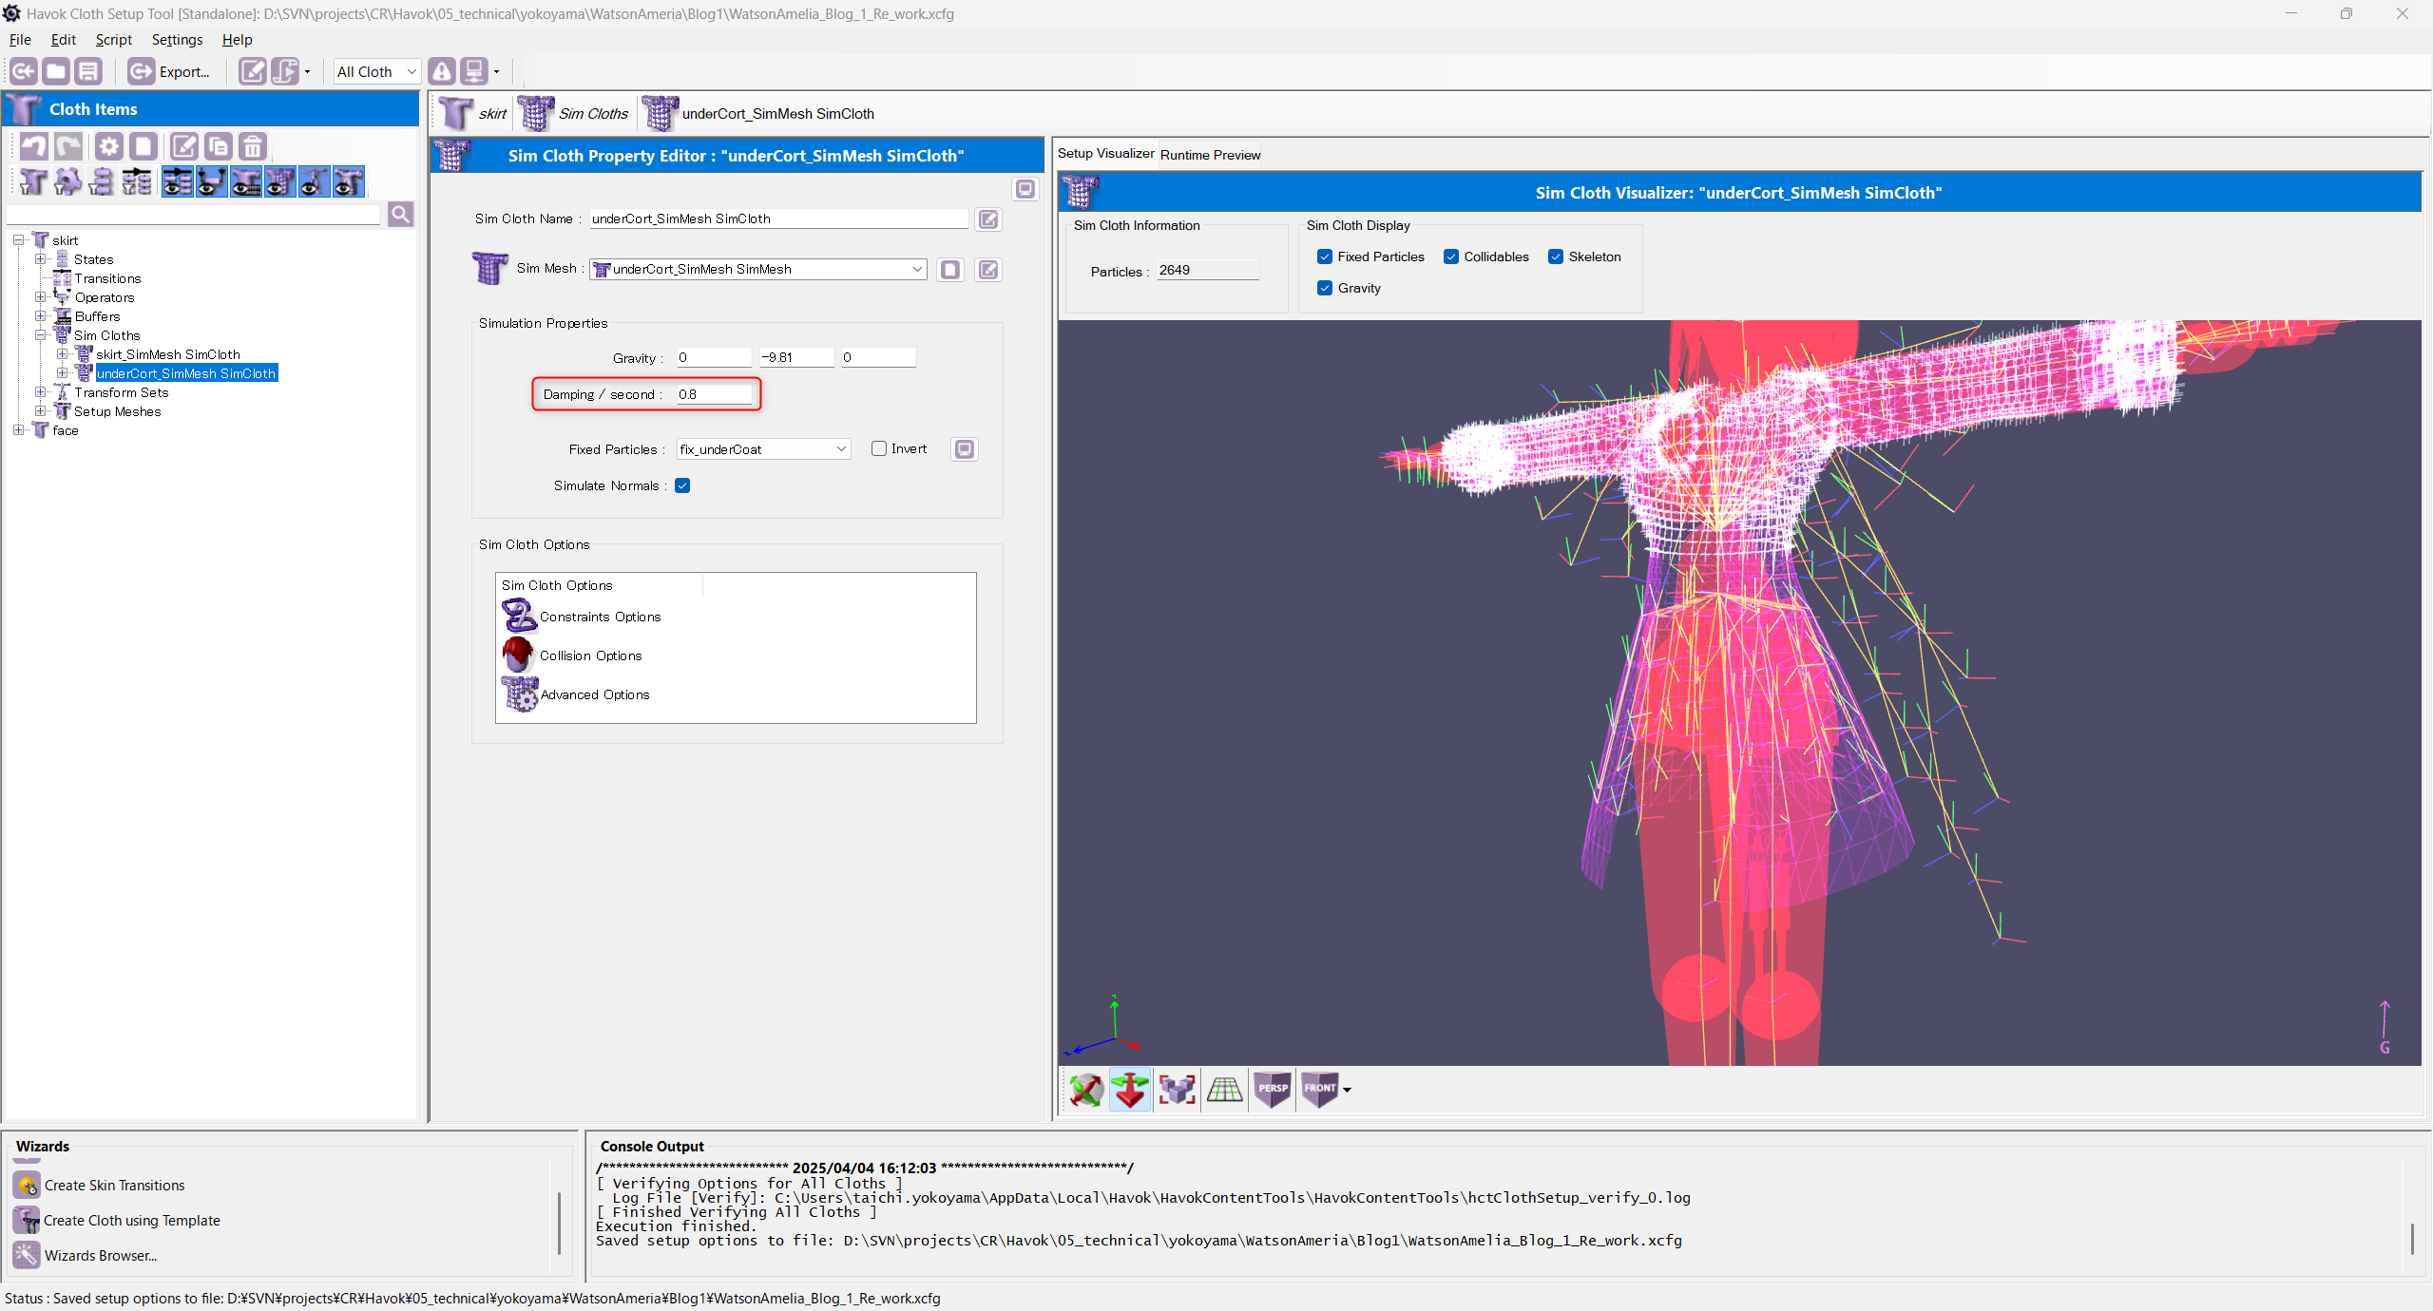
Task: Select the Transitions tree item
Action: pyautogui.click(x=107, y=278)
